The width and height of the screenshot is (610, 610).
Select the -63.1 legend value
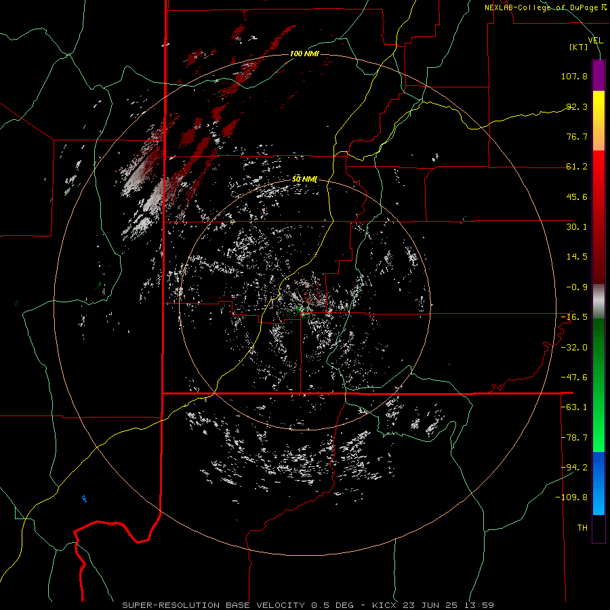[x=574, y=407]
